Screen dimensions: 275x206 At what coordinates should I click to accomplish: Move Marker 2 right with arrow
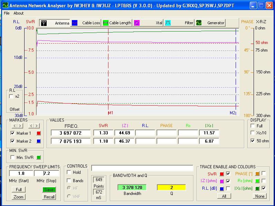click(x=37, y=126)
